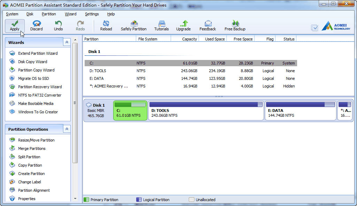
Task: Open the Partition menu
Action: (49, 14)
